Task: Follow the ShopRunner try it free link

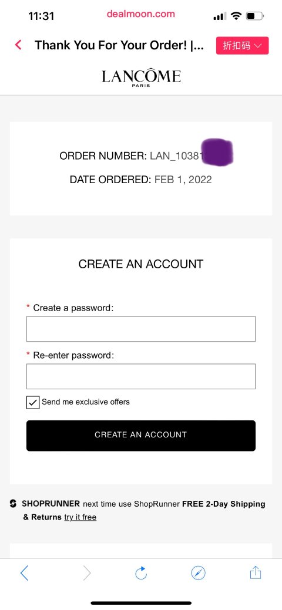Action: pyautogui.click(x=80, y=517)
